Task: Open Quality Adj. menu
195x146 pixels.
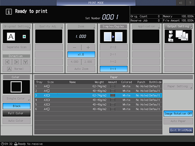Action: (x=49, y=26)
